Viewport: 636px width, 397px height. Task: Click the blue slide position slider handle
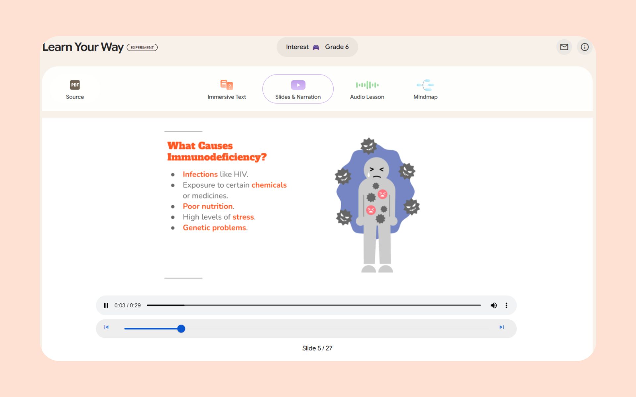point(181,329)
